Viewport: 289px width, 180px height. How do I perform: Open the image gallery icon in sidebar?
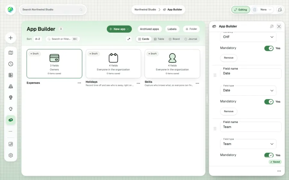coord(11,144)
